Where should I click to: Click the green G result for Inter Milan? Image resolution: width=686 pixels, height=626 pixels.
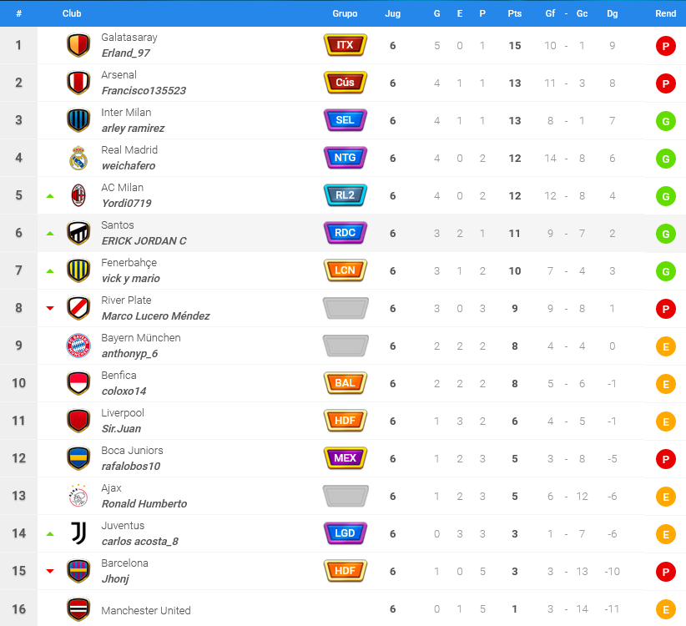[x=665, y=121]
